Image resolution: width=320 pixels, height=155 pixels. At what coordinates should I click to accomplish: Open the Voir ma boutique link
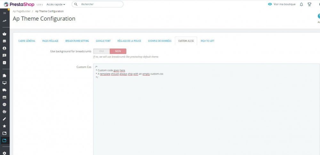[284, 4]
